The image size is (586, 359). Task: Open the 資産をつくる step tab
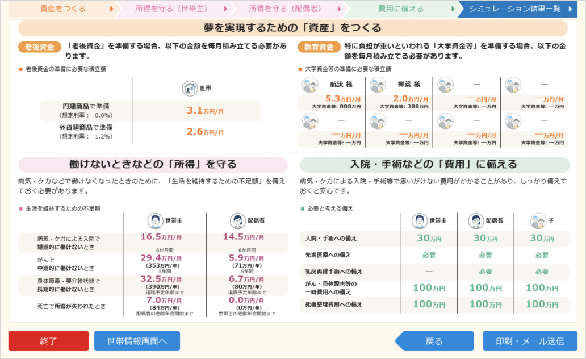pyautogui.click(x=62, y=9)
